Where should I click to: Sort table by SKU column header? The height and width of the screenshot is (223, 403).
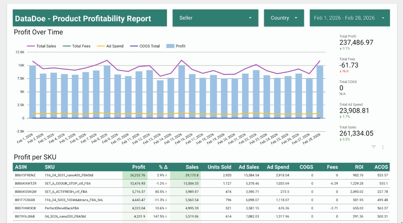coord(50,167)
